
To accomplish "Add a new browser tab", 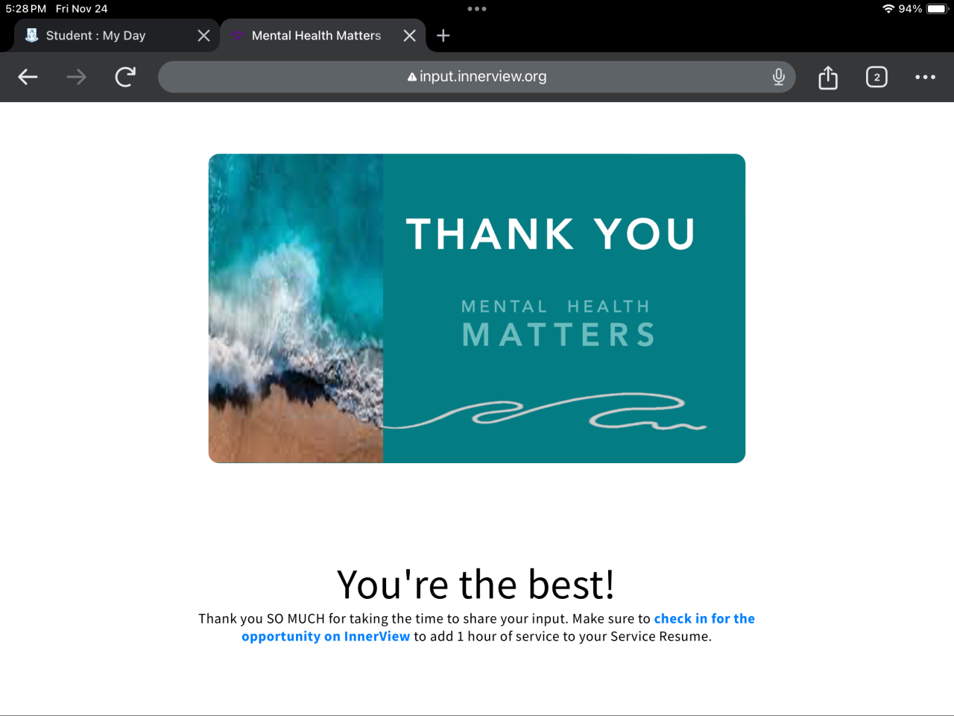I will [x=443, y=36].
